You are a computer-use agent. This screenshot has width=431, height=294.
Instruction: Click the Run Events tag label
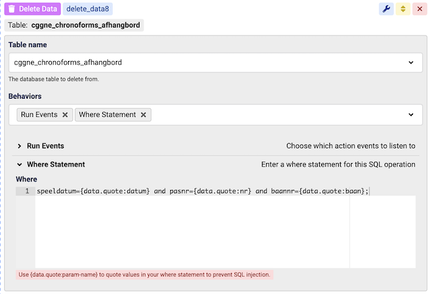coord(39,115)
